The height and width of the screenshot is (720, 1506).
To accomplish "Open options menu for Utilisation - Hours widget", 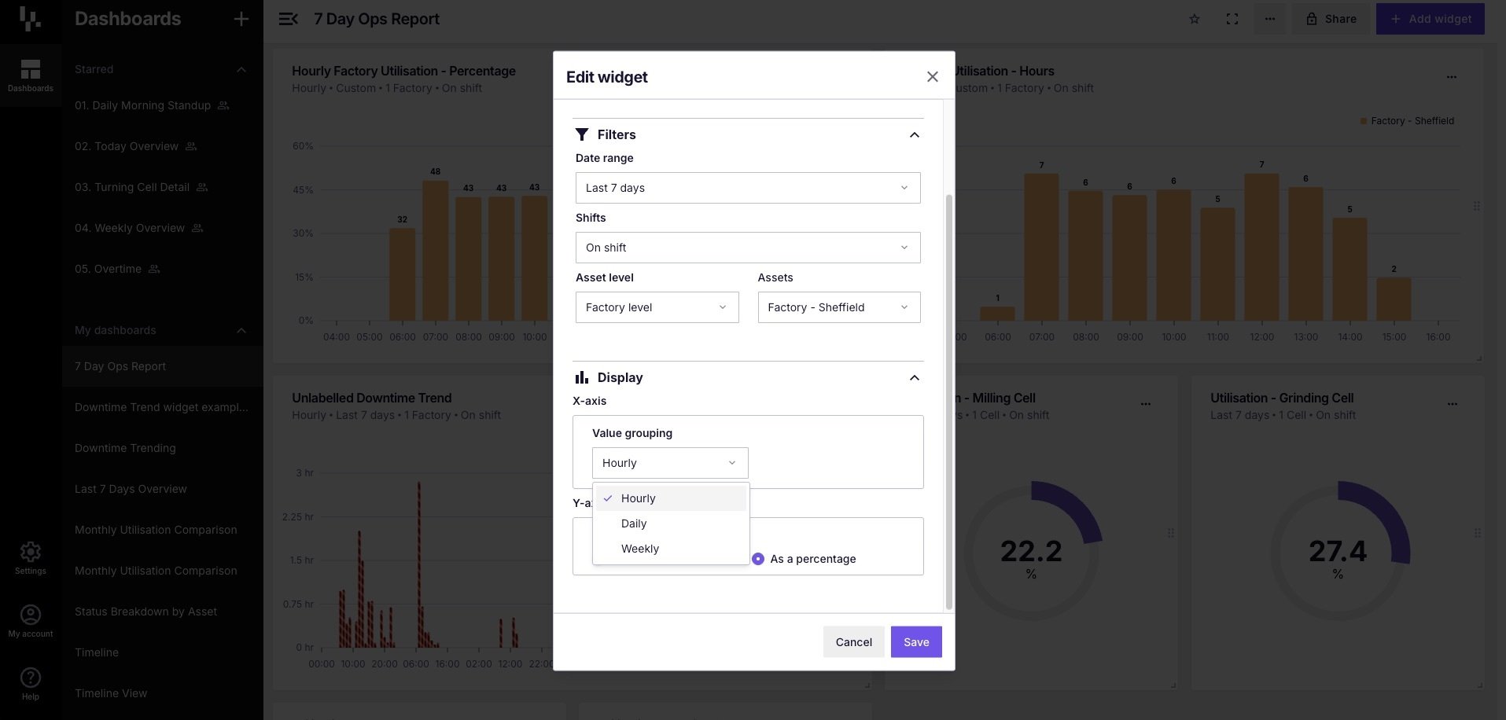I will (x=1452, y=77).
